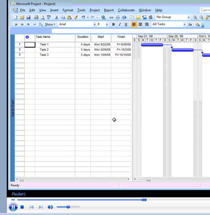The height and width of the screenshot is (215, 210).
Task: Click the Save disk icon
Action: pyautogui.click(x=29, y=17)
